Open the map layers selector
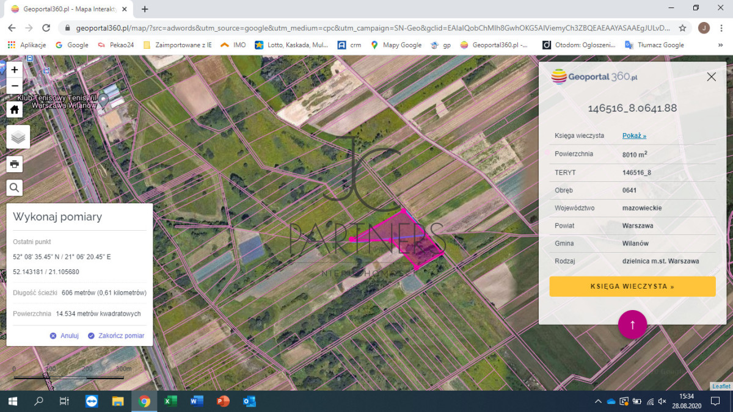 (x=18, y=137)
